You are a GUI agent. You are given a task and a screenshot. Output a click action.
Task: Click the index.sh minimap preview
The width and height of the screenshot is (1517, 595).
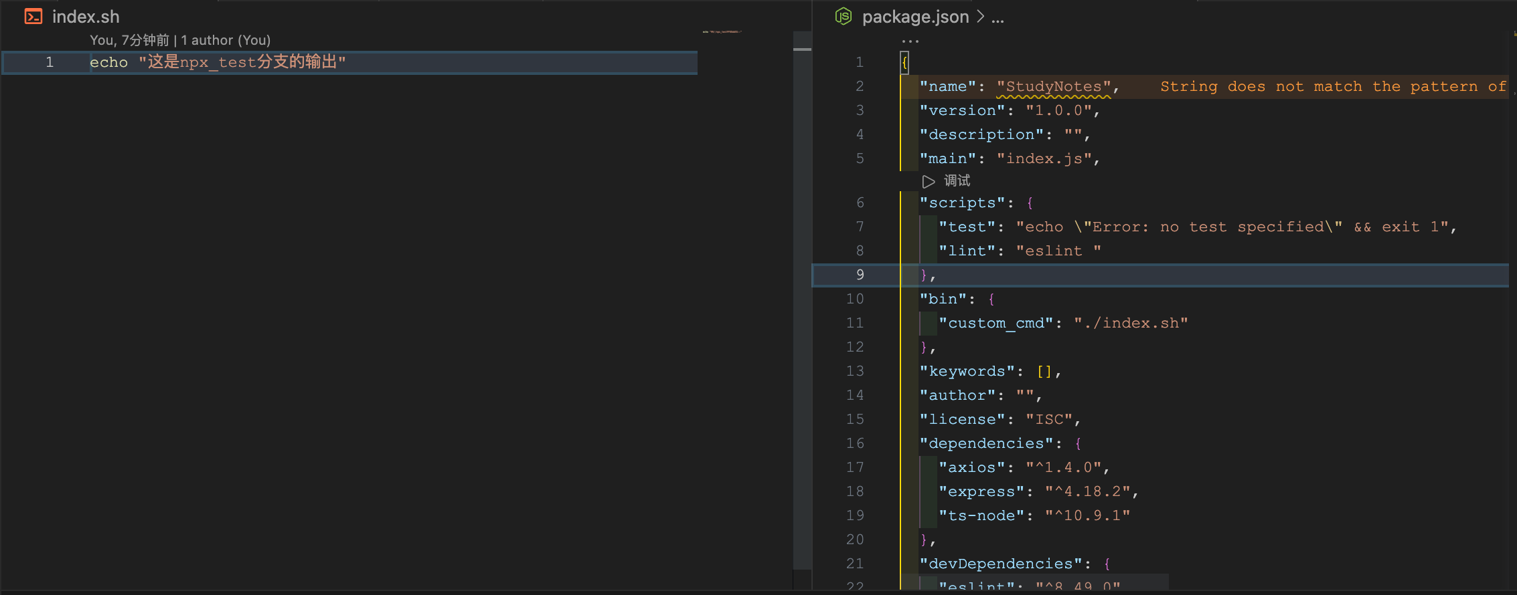click(722, 31)
